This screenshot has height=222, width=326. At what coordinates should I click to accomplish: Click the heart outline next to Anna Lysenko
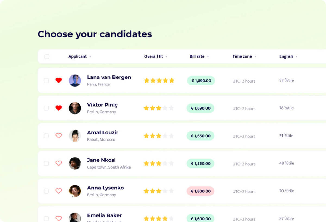click(59, 191)
